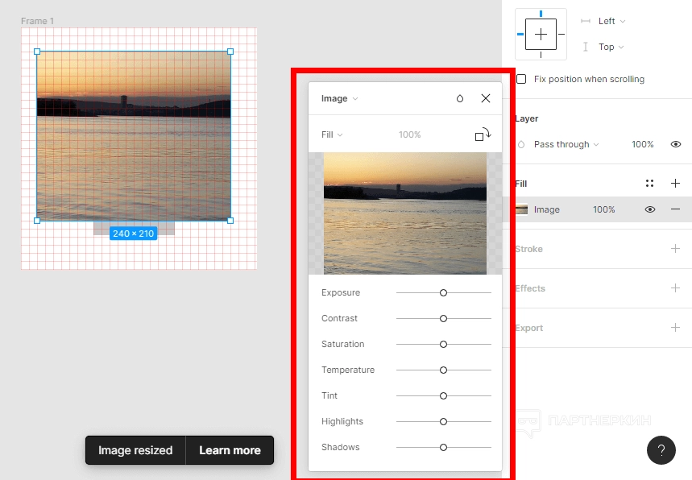The image size is (692, 480).
Task: Click the Export section header
Action: click(528, 328)
